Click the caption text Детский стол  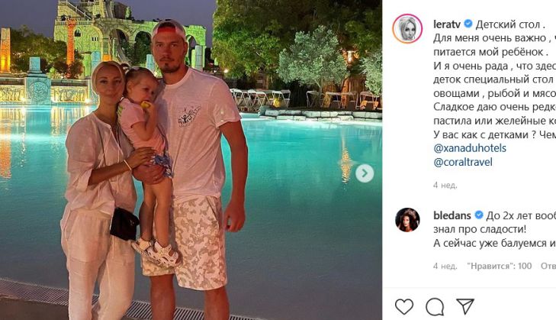click(509, 24)
